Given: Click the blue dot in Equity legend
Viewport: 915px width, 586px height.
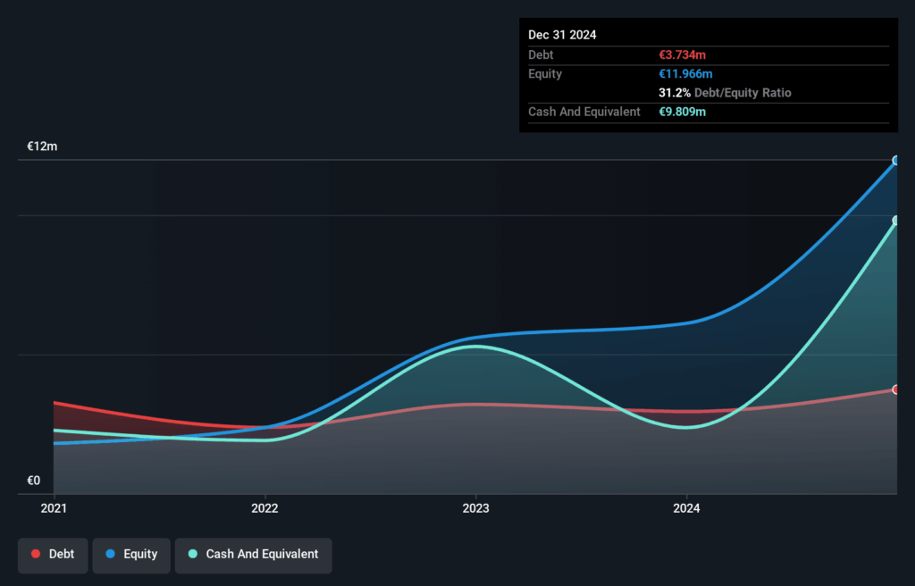Looking at the screenshot, I should 111,555.
